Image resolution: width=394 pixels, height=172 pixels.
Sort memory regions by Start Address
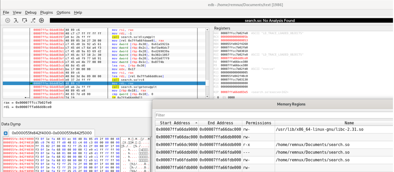(176, 123)
